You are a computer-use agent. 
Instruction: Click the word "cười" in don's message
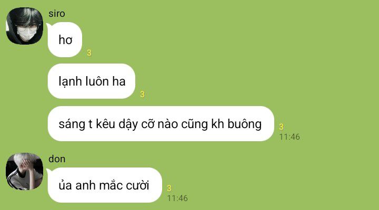(138, 185)
